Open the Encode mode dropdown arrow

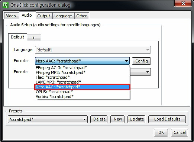pyautogui.click(x=148, y=72)
